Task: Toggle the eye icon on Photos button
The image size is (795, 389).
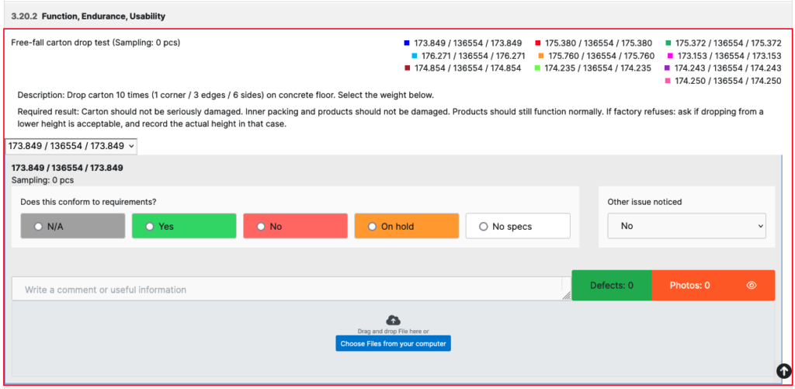Action: (752, 285)
